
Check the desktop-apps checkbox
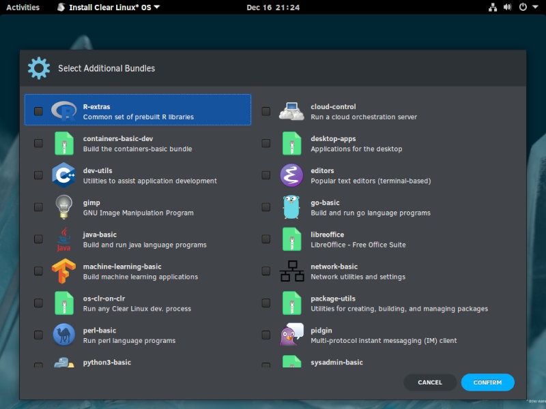coord(265,142)
